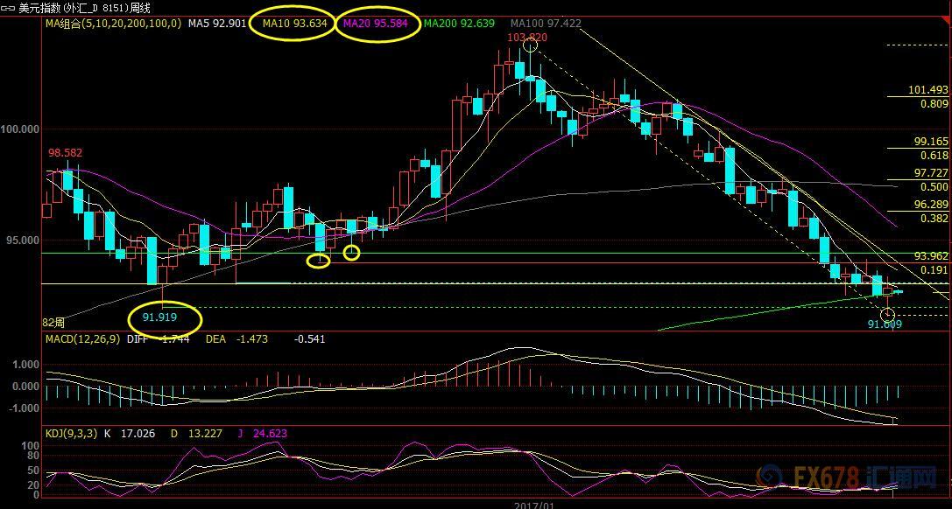Click the 95.000 price axis label
Viewport: 952px width, 509px height.
coord(23,240)
